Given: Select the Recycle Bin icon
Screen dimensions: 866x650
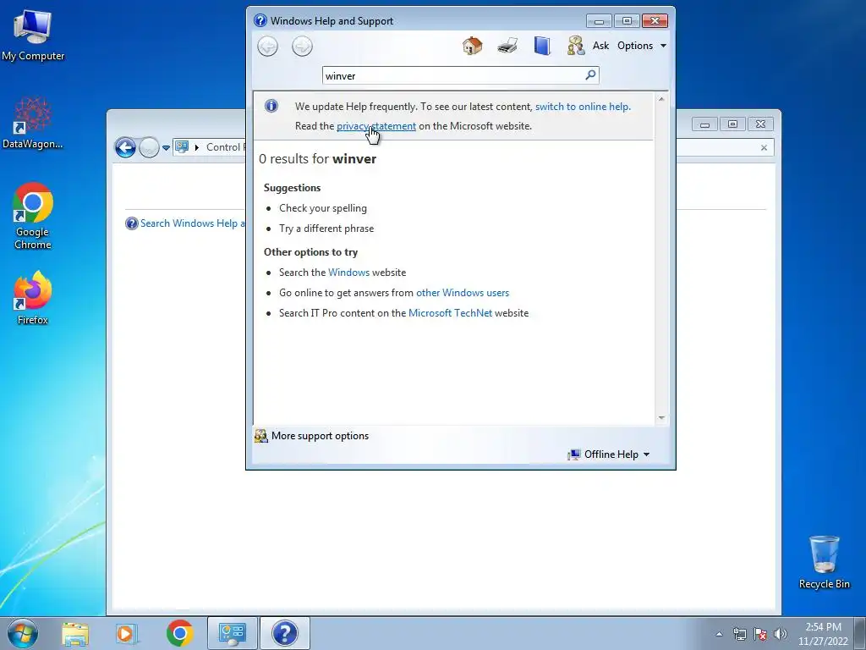Looking at the screenshot, I should (824, 562).
